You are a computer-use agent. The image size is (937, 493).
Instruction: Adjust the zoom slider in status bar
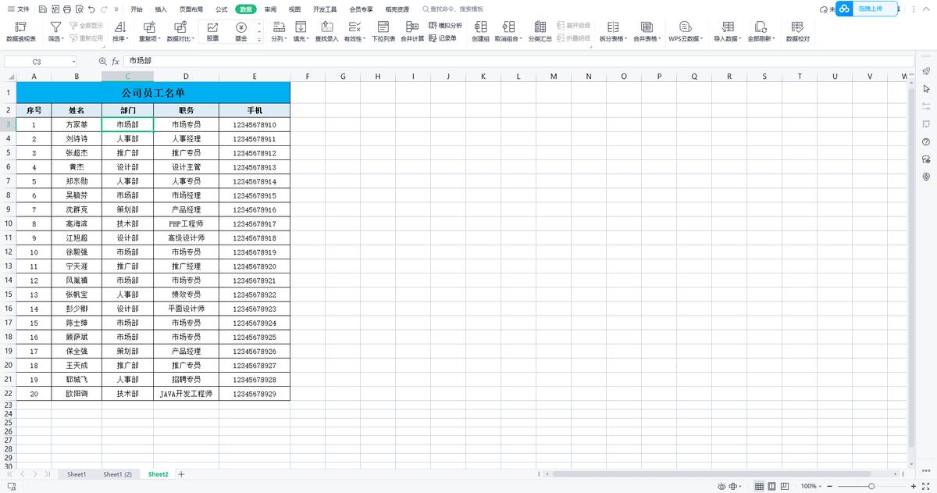pos(871,486)
